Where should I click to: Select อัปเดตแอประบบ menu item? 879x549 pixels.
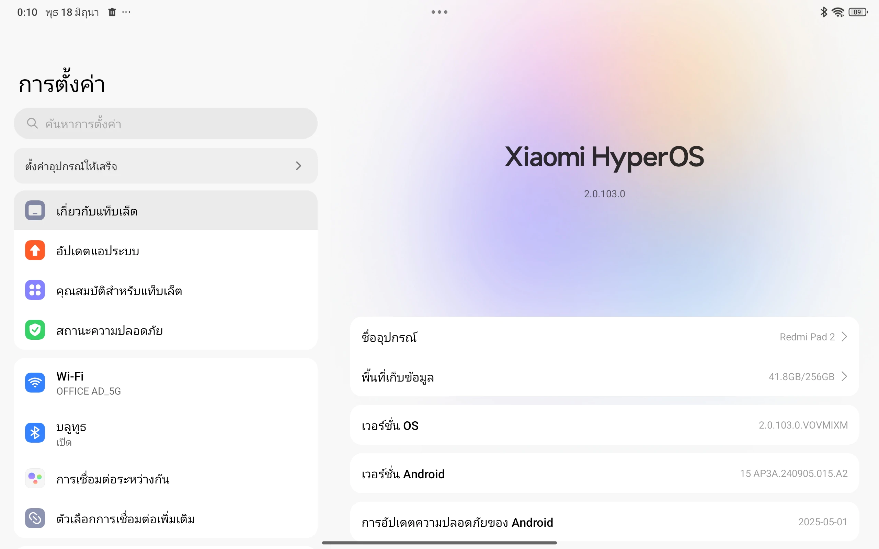[165, 250]
